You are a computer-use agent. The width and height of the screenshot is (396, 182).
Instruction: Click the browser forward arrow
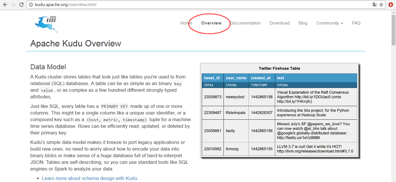point(13,5)
